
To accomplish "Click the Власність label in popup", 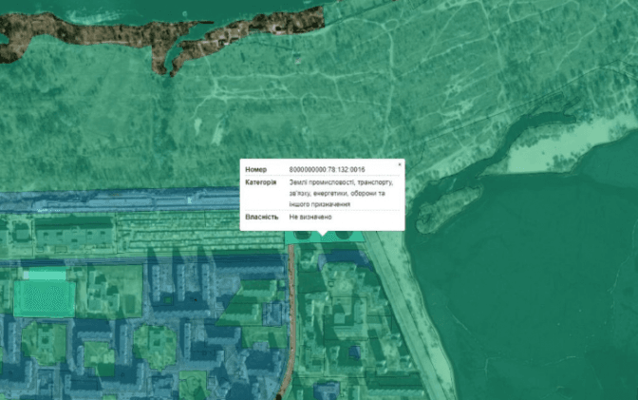I will point(261,217).
